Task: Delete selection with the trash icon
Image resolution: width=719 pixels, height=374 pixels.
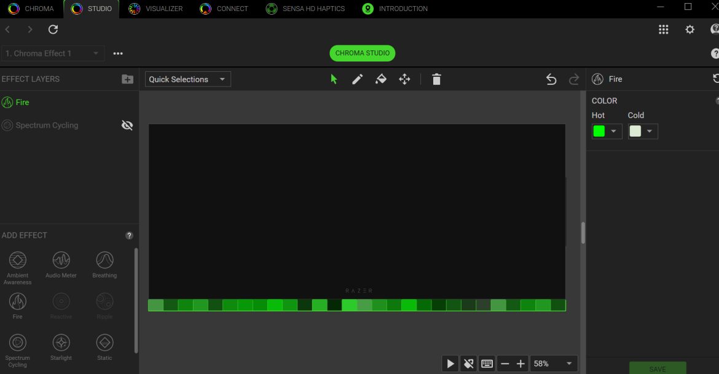Action: [436, 79]
